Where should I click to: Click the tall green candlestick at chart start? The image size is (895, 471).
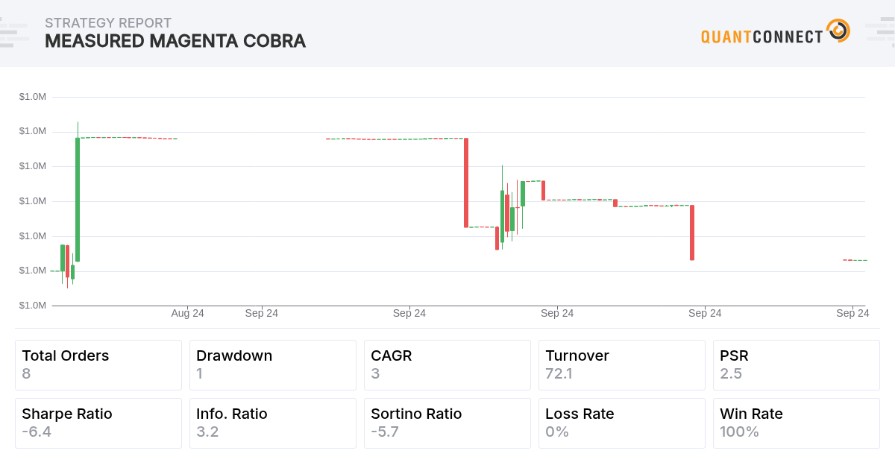78,200
